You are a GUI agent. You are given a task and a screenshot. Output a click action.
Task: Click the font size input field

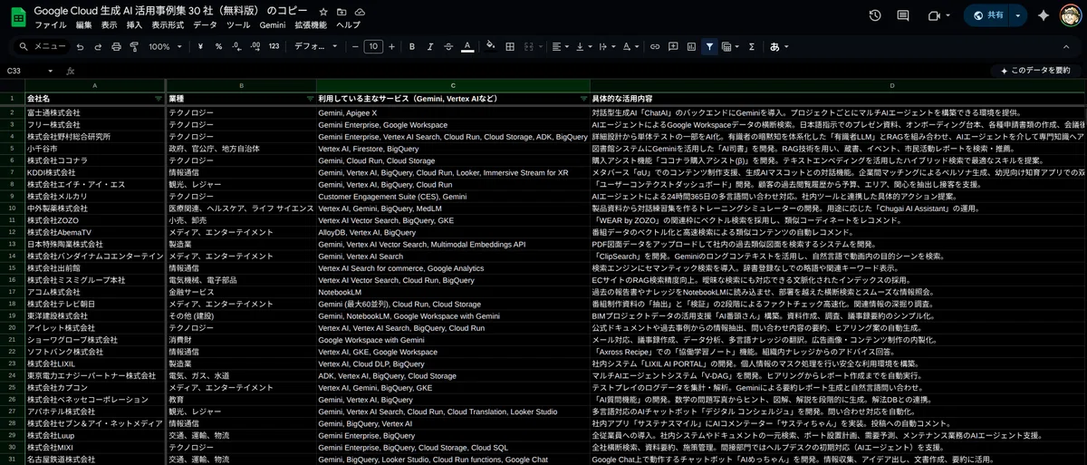click(x=373, y=46)
